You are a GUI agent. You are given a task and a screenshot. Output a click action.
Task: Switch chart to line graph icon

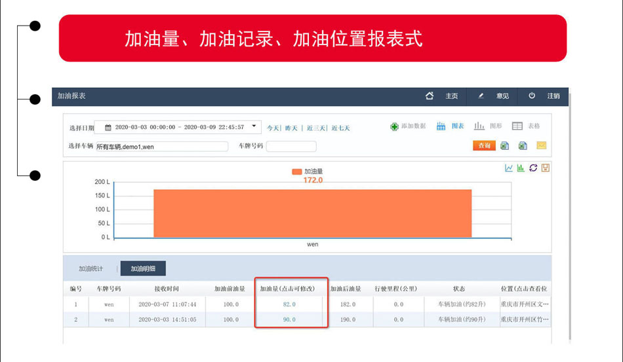tap(509, 168)
